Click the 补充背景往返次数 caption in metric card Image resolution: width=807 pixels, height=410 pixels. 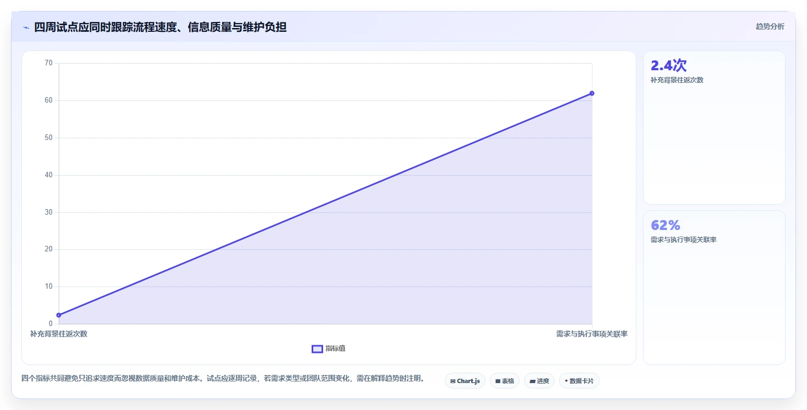click(677, 80)
